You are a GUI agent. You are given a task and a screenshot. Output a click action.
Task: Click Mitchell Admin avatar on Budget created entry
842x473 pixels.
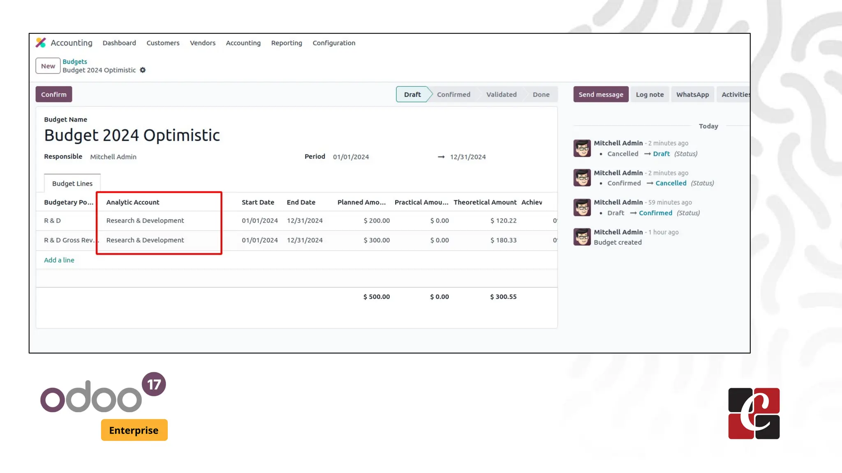click(x=582, y=237)
